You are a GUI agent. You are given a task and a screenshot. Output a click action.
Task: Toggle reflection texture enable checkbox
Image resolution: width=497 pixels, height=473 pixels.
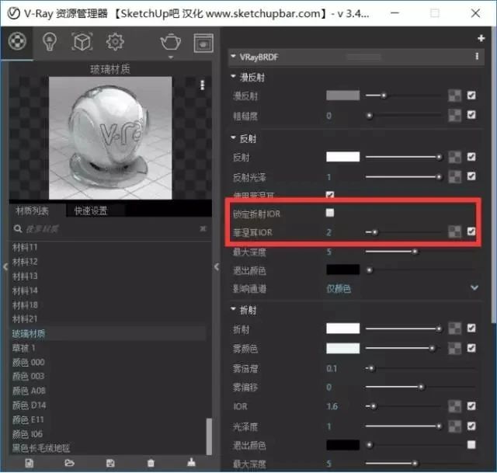[x=471, y=157]
